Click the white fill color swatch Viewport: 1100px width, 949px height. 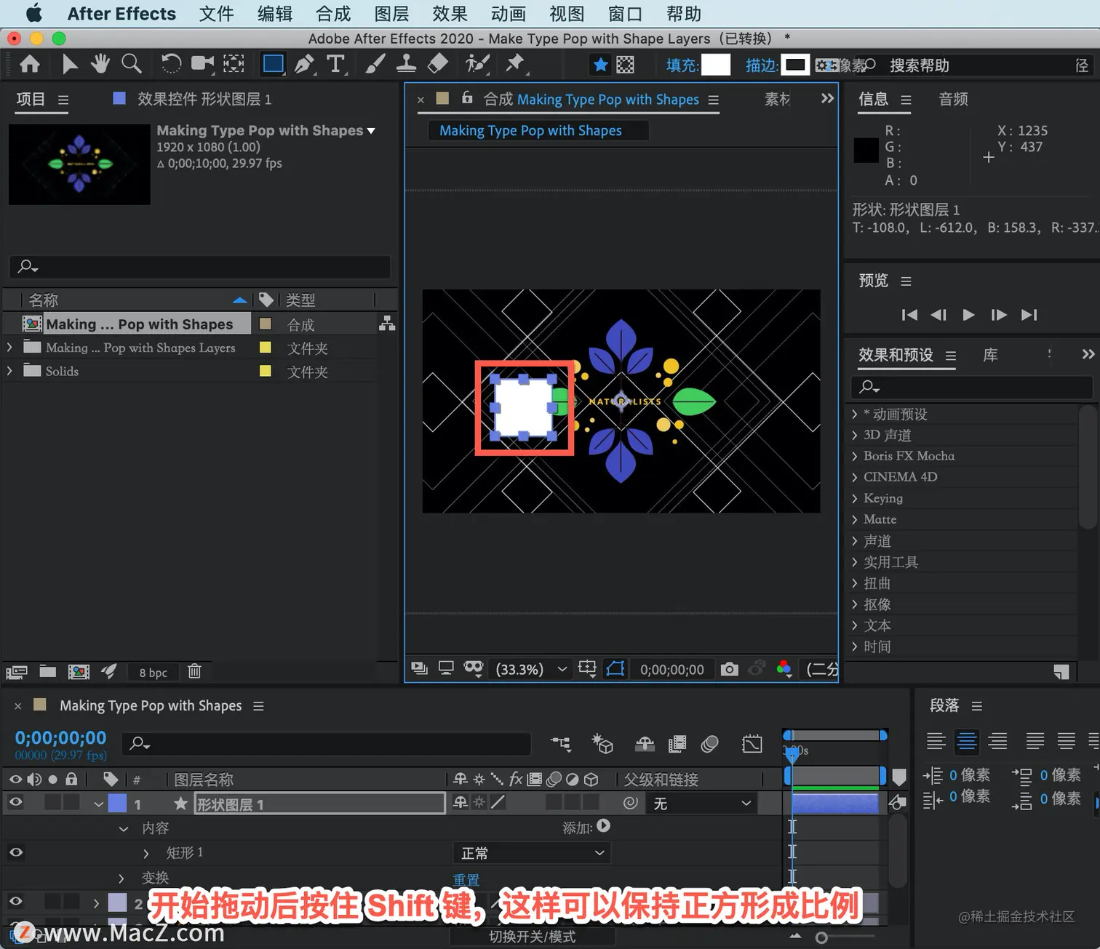(715, 65)
